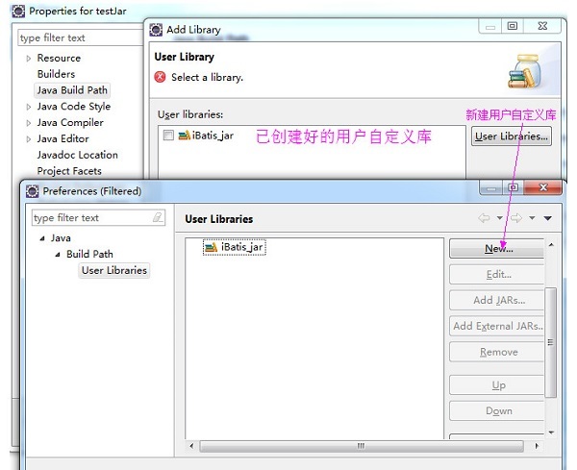Click the library jar image in User Library banner
Image resolution: width=577 pixels, height=470 pixels.
[x=524, y=71]
